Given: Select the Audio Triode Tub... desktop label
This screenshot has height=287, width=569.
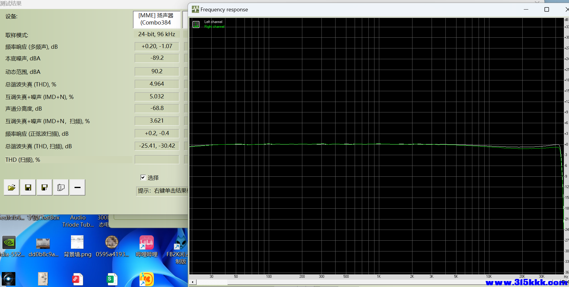Looking at the screenshot, I should (78, 221).
